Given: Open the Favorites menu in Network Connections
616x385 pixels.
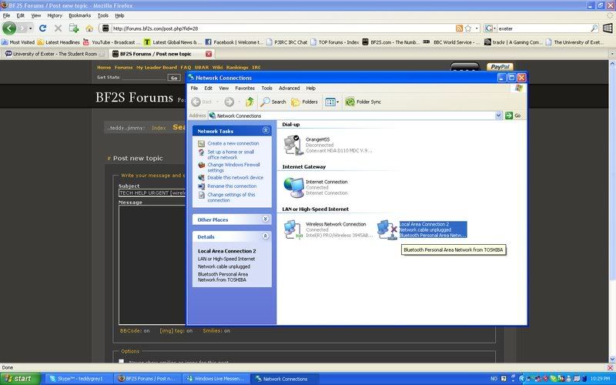Looking at the screenshot, I should click(245, 89).
